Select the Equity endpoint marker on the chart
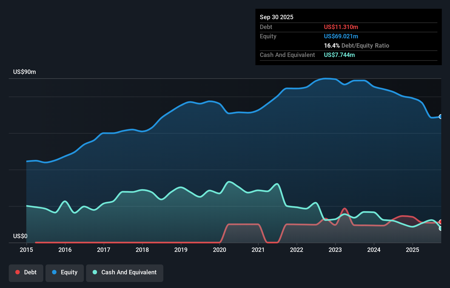Viewport: 450px width, 288px height. click(x=441, y=117)
